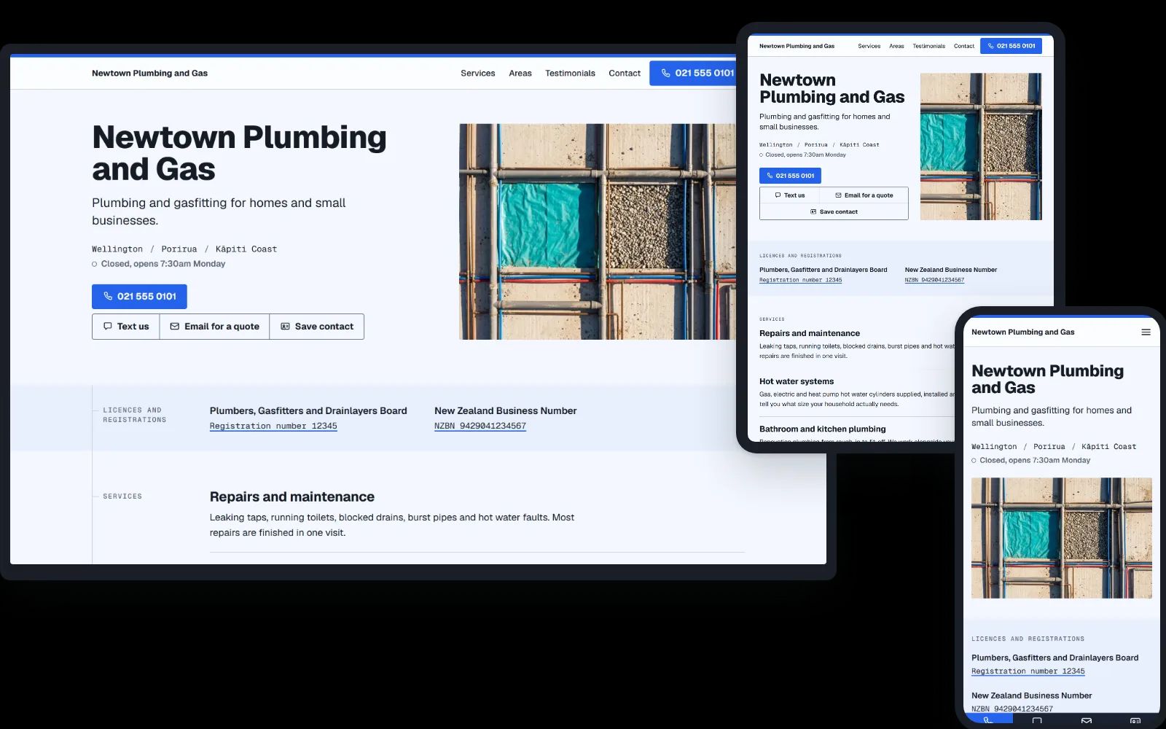Click the tablet 'Save contact' button
Viewport: 1166px width, 729px height.
pos(834,212)
